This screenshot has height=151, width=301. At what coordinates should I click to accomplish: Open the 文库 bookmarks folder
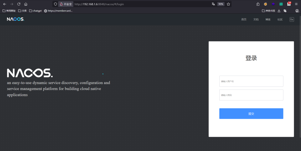pos(23,11)
